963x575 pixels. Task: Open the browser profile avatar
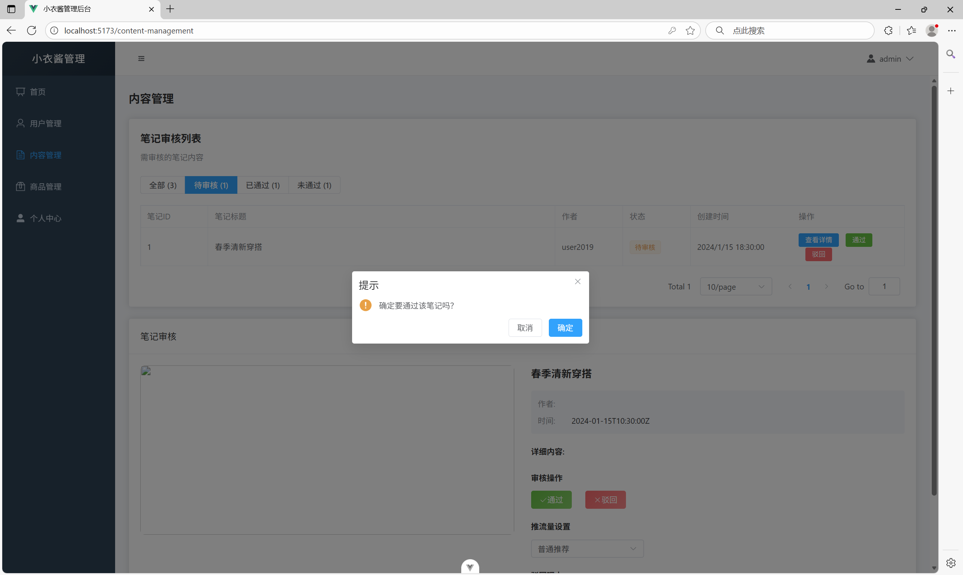pyautogui.click(x=931, y=30)
